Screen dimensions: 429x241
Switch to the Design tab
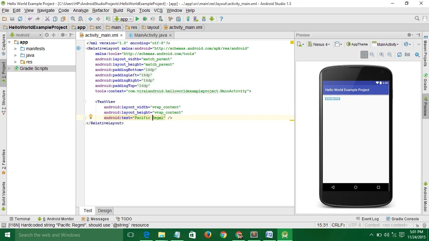click(x=105, y=211)
